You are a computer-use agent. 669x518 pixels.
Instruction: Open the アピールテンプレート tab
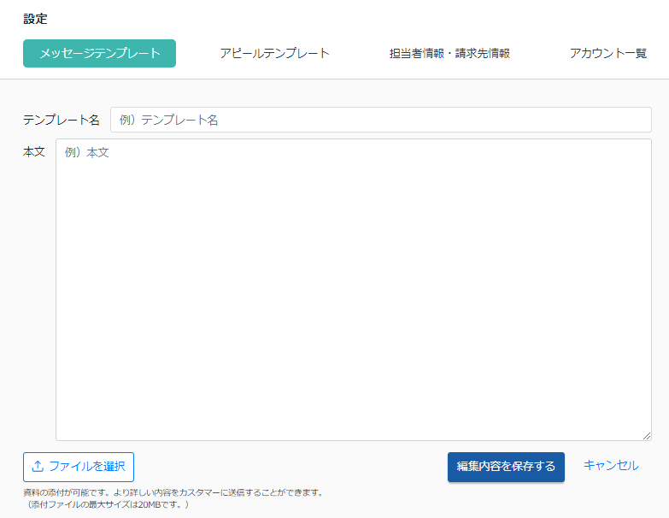click(x=274, y=53)
